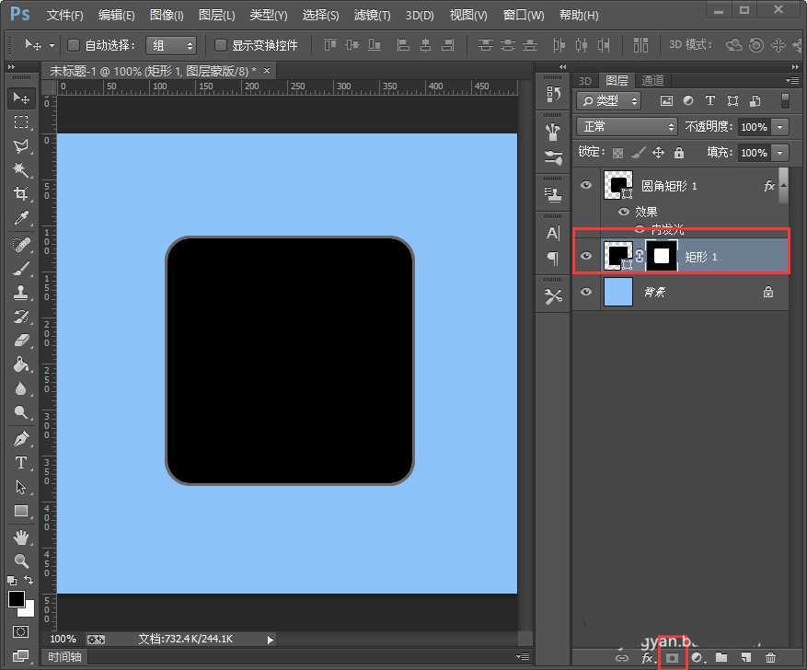Click the delete layer trash icon

coord(770,657)
